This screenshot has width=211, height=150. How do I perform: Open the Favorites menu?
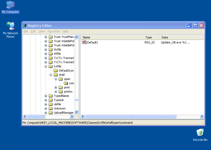point(54,31)
